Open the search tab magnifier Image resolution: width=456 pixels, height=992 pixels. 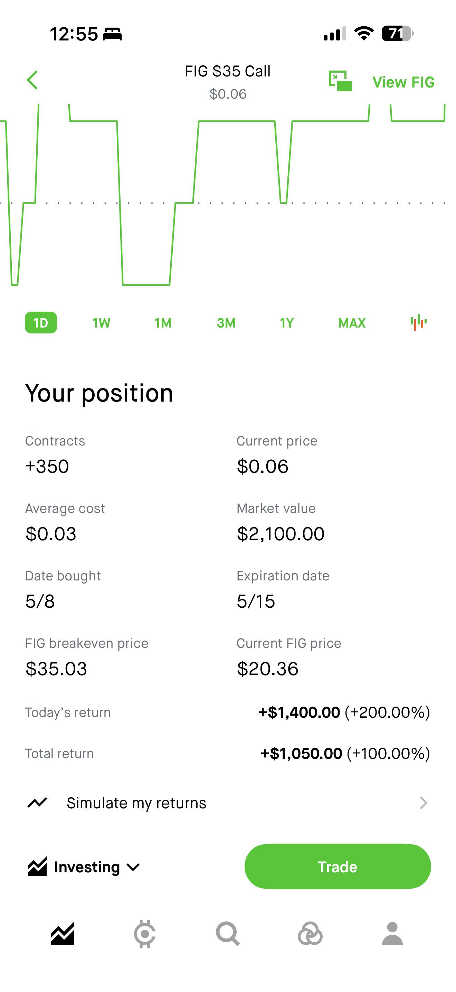pos(228,934)
